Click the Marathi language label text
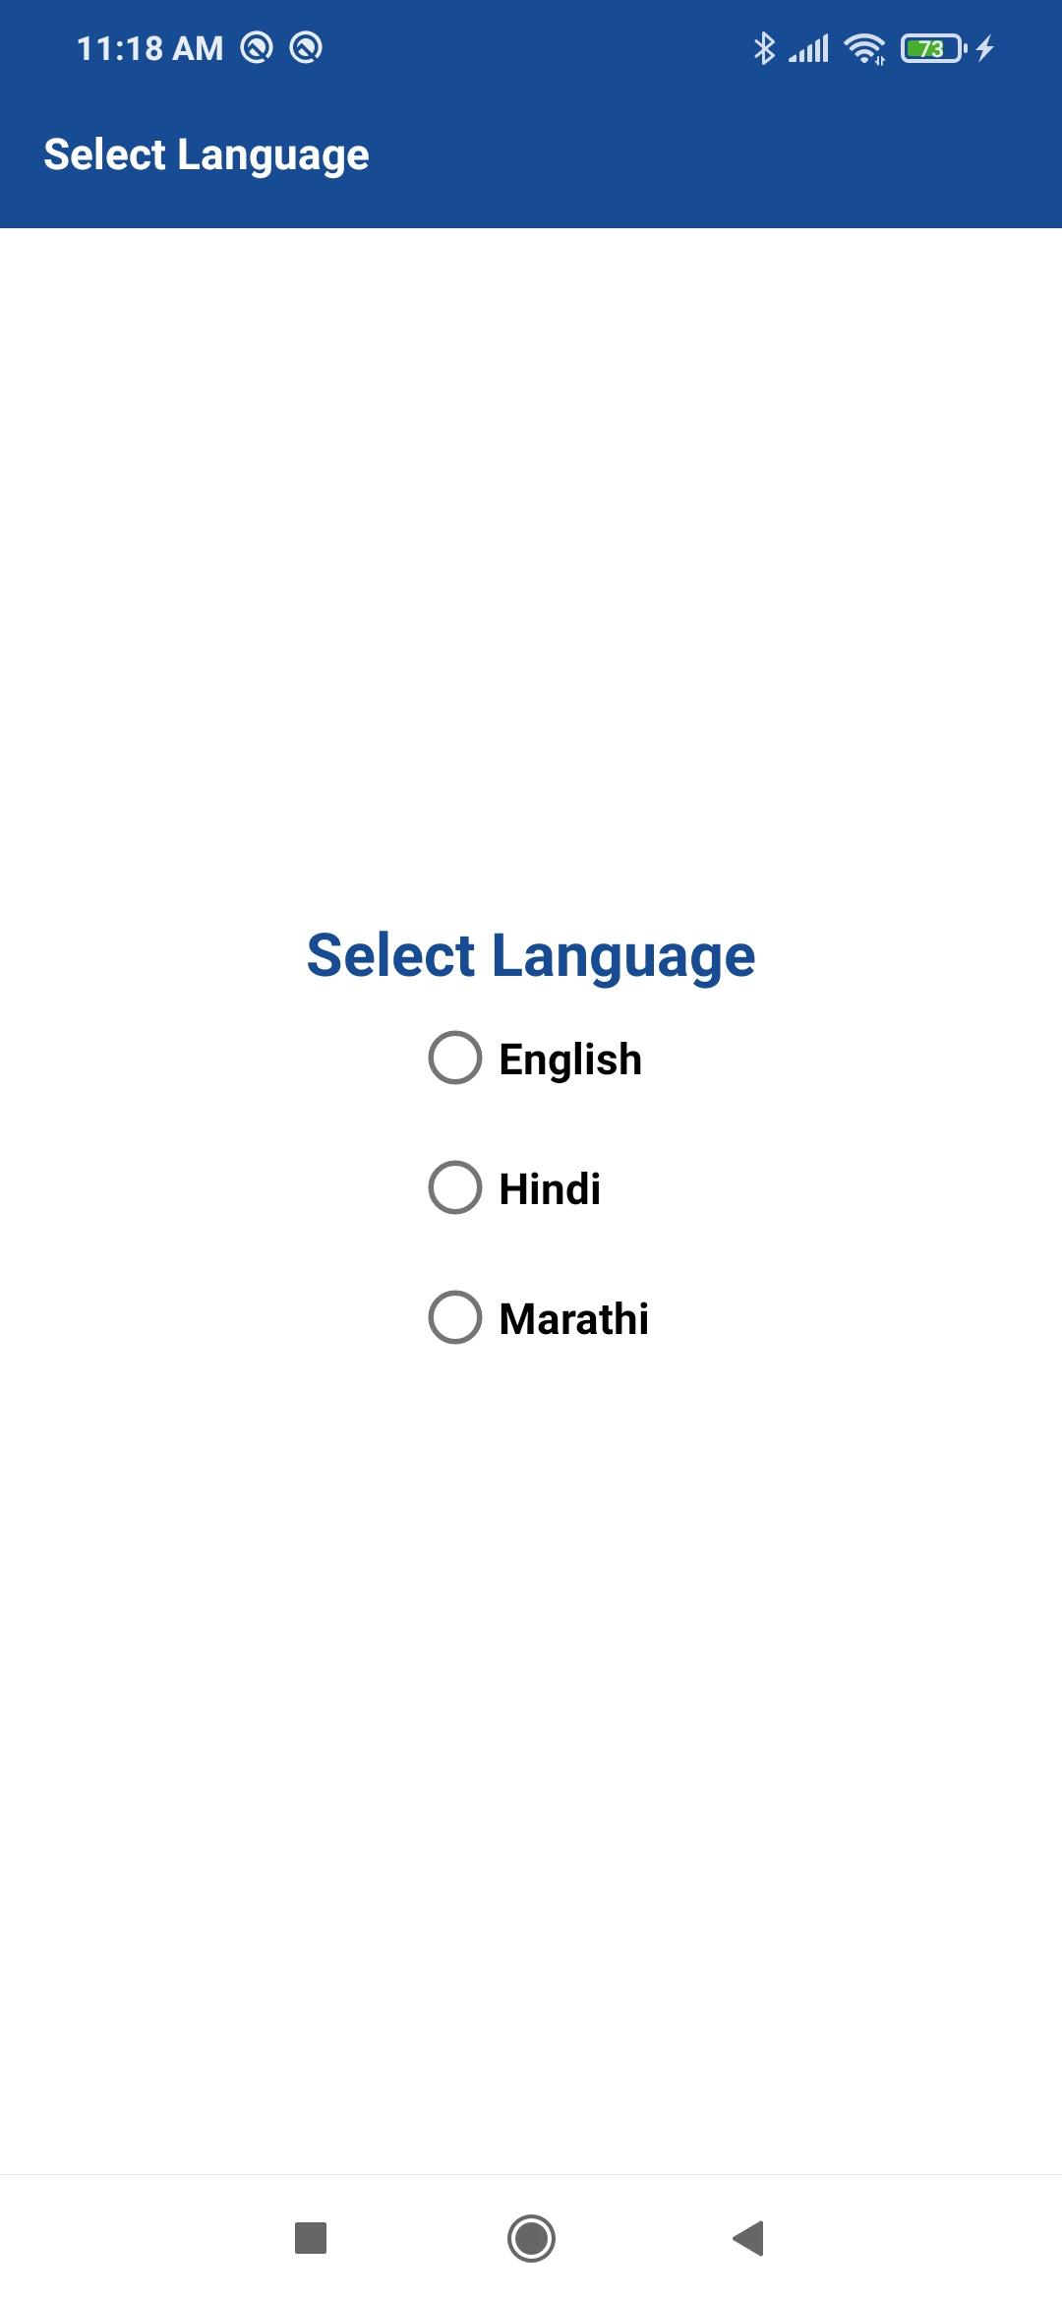Screen dimensions: 1062x2302 point(574,1319)
